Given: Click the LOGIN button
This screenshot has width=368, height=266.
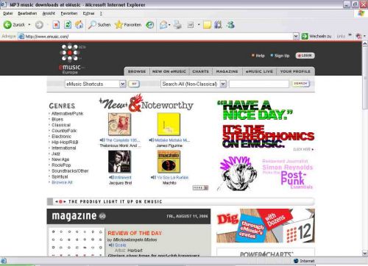Looking at the screenshot, I should [x=305, y=56].
